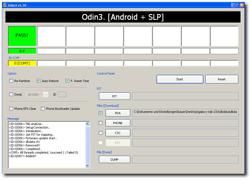Screen dimensions: 251x180
Task: Click the PDA file path field
Action: [x=185, y=113]
